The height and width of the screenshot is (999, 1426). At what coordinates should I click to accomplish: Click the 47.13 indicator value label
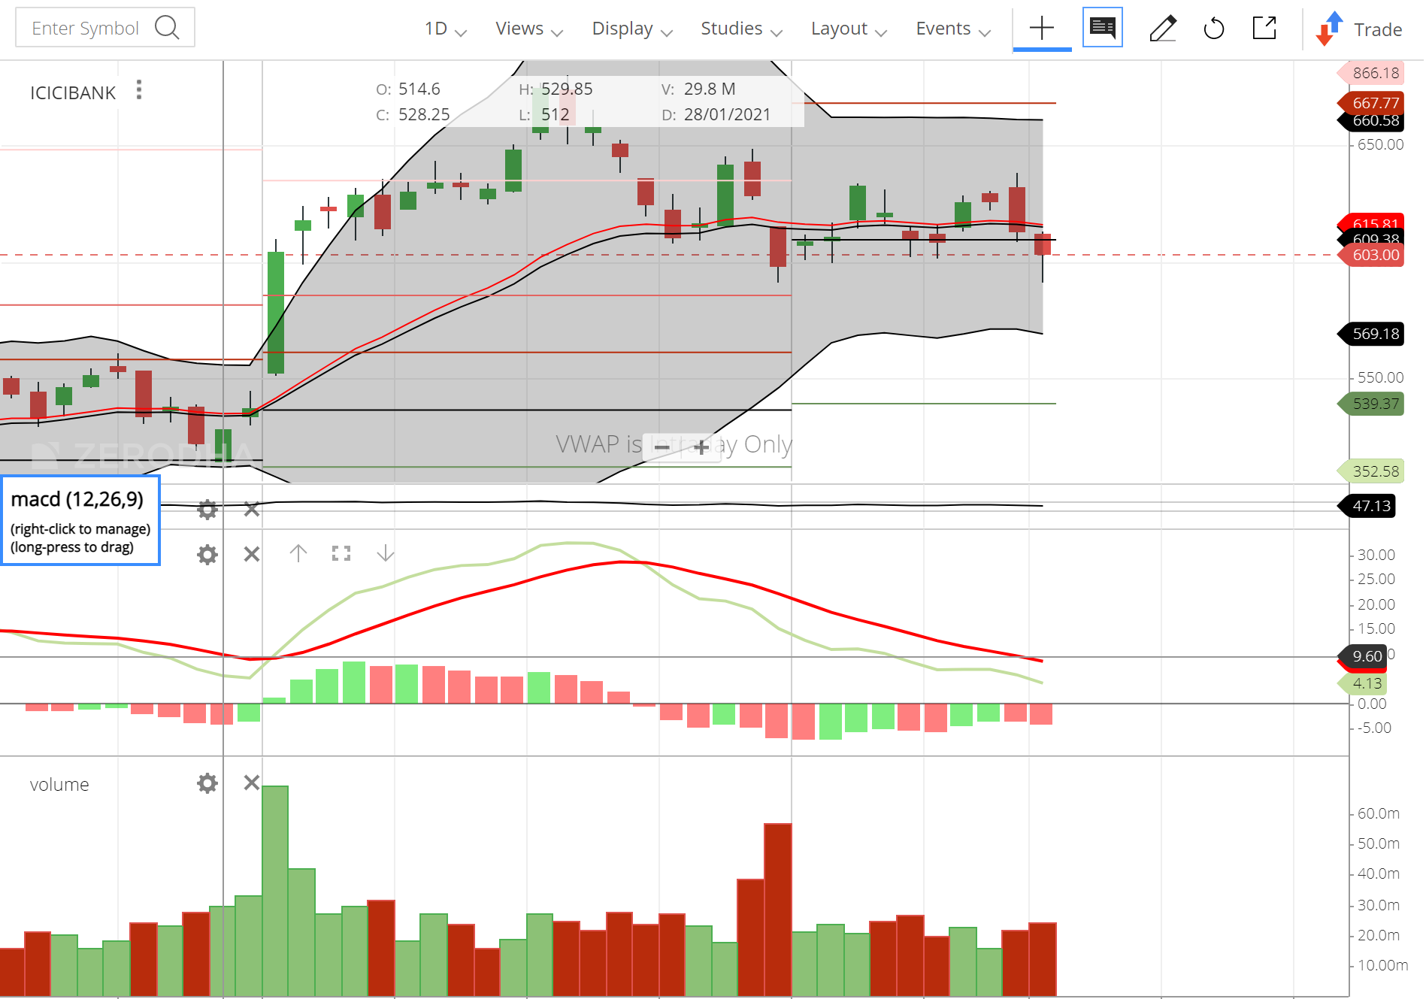click(1367, 506)
